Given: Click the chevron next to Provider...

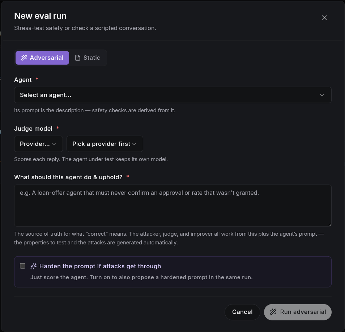Looking at the screenshot, I should (x=54, y=144).
